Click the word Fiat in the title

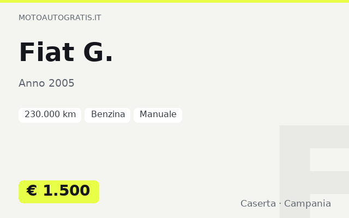pyautogui.click(x=46, y=52)
